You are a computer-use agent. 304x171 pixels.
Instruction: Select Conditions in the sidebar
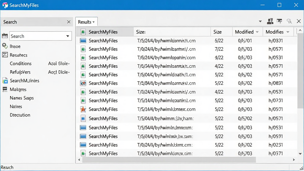[x=20, y=64]
